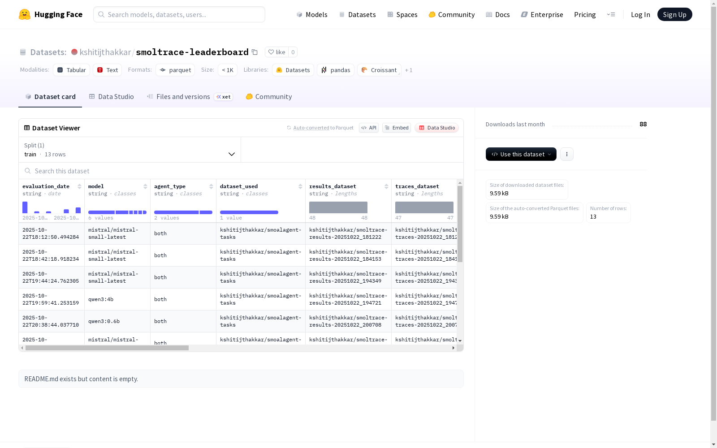Select the < 1K size tag

pyautogui.click(x=228, y=70)
